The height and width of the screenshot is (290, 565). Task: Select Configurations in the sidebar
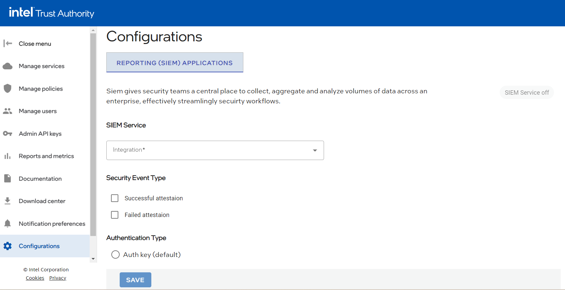pyautogui.click(x=45, y=246)
